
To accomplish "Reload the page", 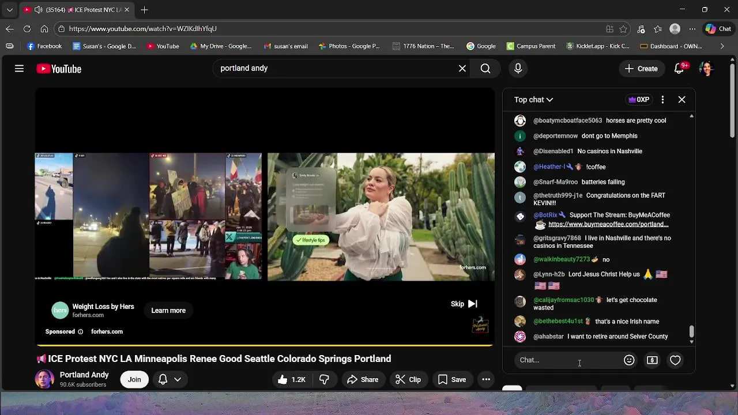I will 27,28.
